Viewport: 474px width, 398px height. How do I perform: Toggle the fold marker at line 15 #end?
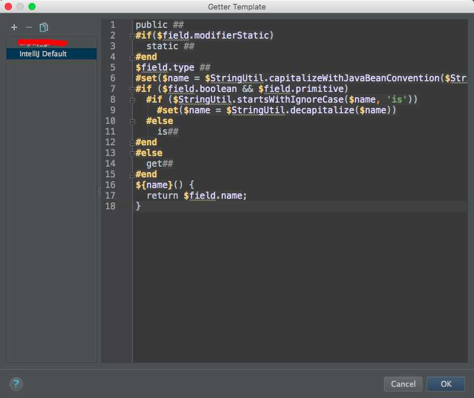pyautogui.click(x=132, y=174)
